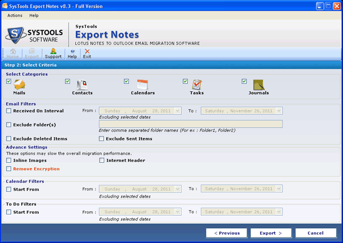
Task: Open To Do Filters From date dropdown
Action: 177,212
